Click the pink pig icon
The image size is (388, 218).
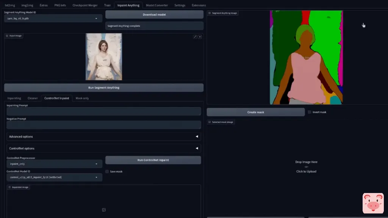[x=373, y=203]
